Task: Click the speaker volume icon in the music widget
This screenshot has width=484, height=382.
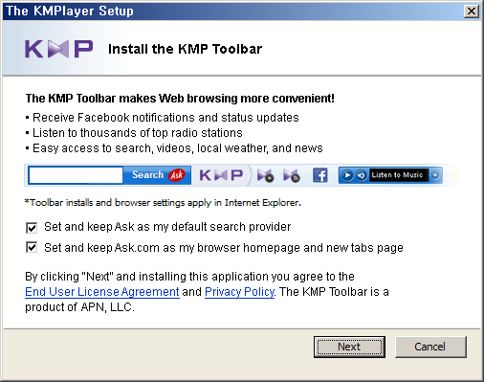Action: click(362, 175)
